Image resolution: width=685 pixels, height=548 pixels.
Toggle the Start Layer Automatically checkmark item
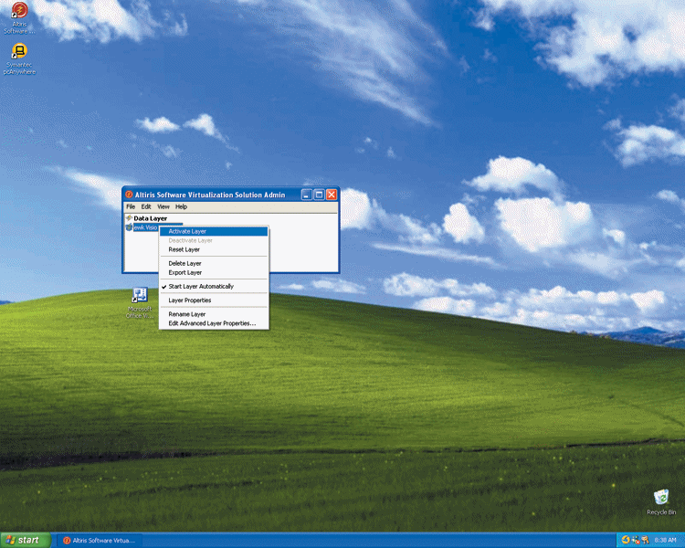pos(214,286)
